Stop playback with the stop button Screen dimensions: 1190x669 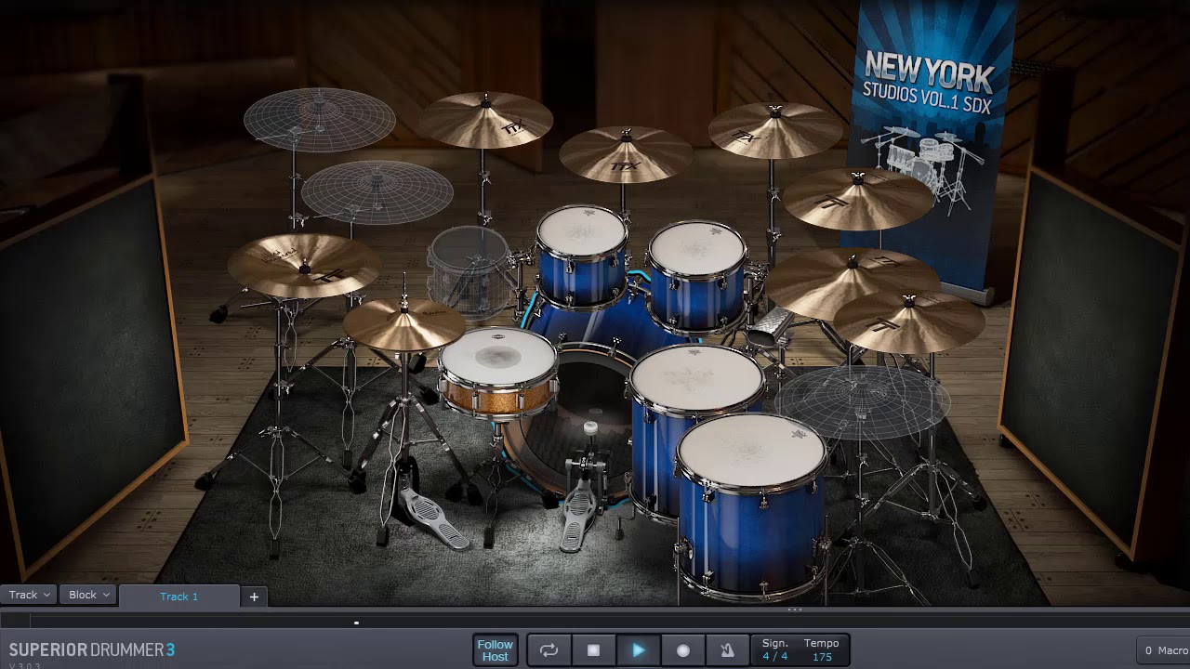[x=593, y=650]
